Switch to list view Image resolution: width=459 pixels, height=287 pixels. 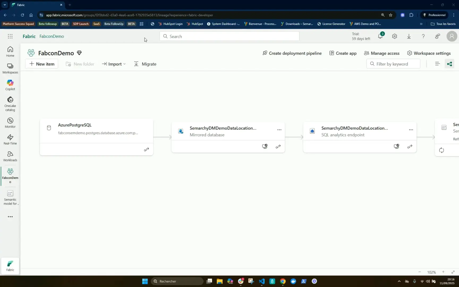coord(437,64)
